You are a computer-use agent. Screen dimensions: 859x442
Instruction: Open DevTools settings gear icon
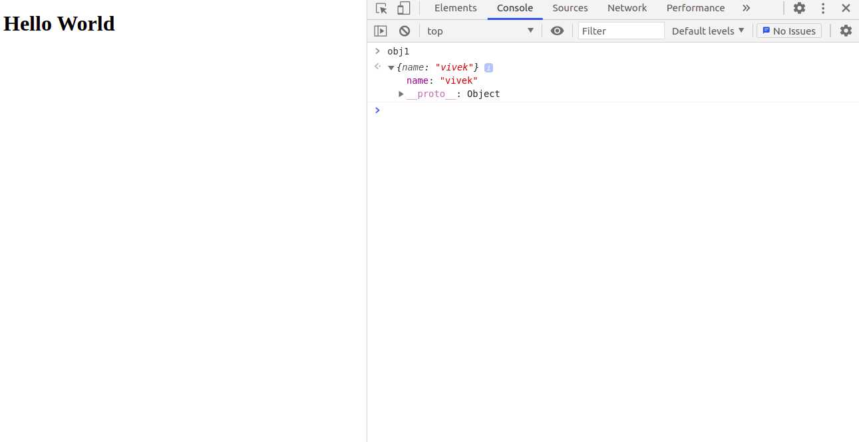799,9
